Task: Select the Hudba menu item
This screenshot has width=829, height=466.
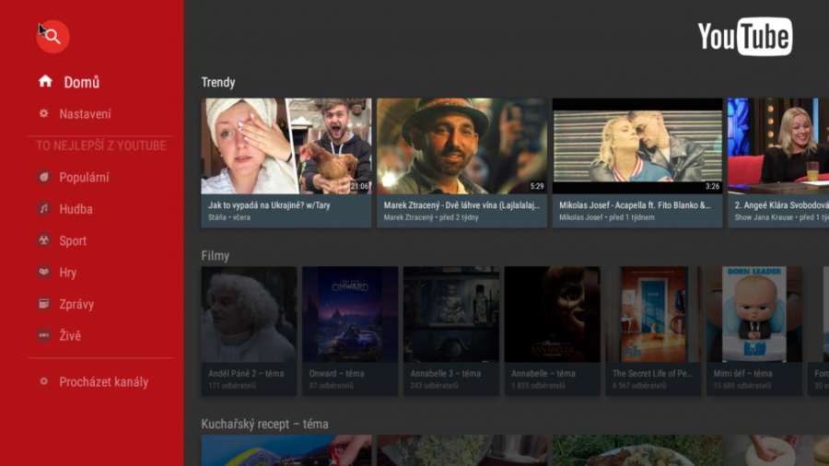Action: (76, 209)
